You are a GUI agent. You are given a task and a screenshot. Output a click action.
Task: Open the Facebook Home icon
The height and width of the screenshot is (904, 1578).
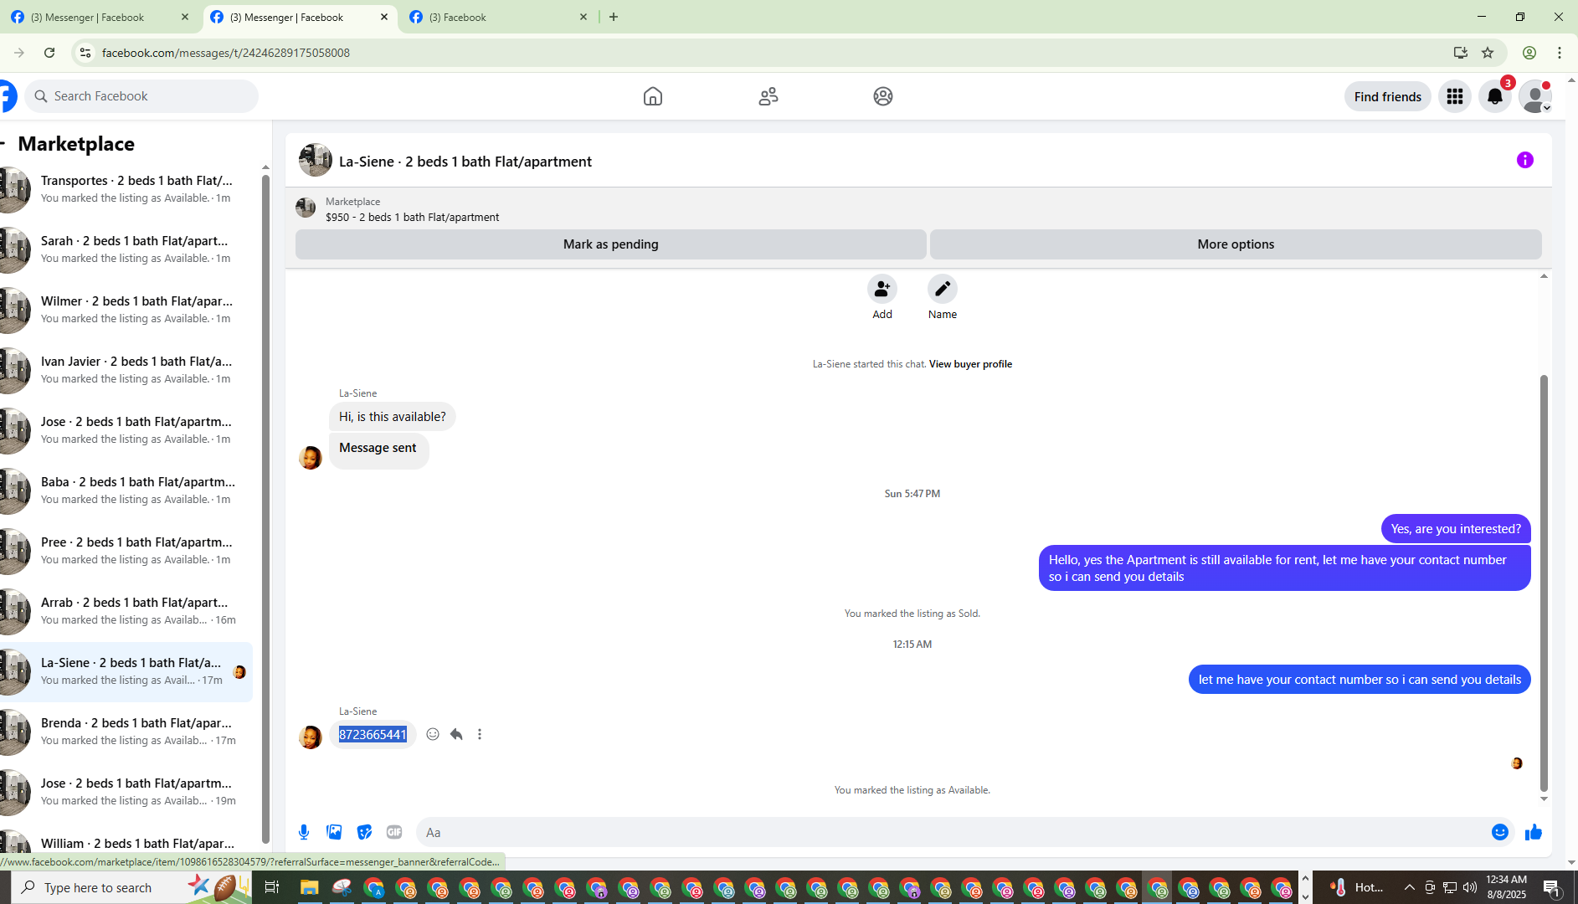[653, 96]
